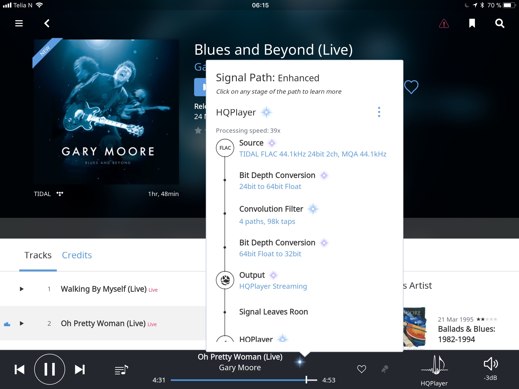Click TIDAL FLAC 44.1kHz 24bit source text
The height and width of the screenshot is (389, 519).
point(313,154)
